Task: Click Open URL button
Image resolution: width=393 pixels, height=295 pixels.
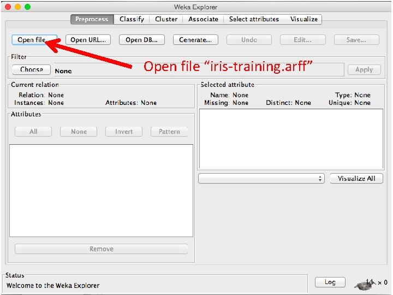Action: (88, 40)
